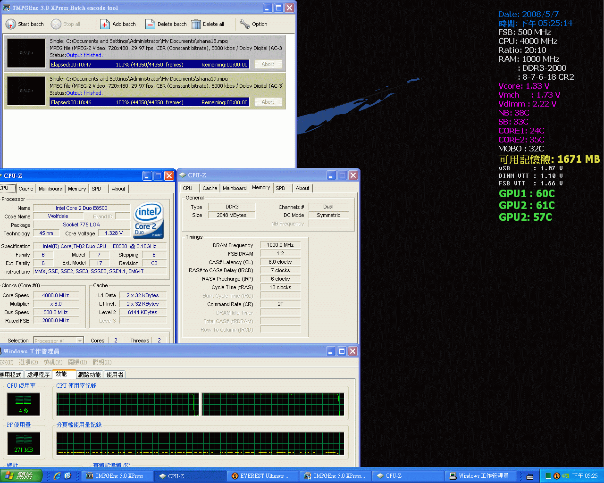Click the DC Mode value 'Symmetric'

pos(329,215)
